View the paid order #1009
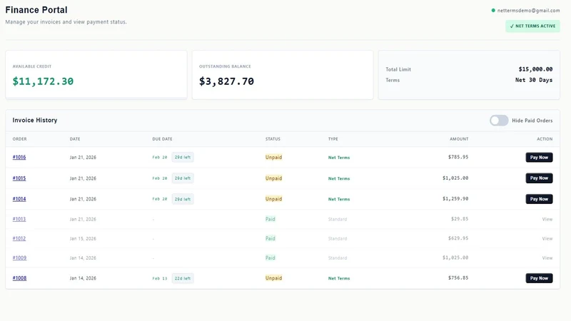The image size is (571, 321). (x=547, y=258)
